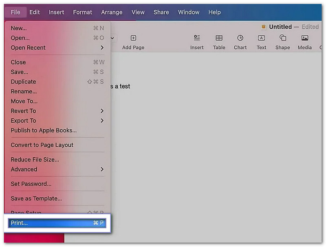Click the Chart toolbar icon
This screenshot has width=326, height=247.
(240, 38)
